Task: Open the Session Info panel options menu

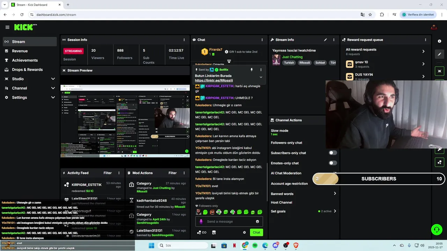Action: tap(184, 40)
